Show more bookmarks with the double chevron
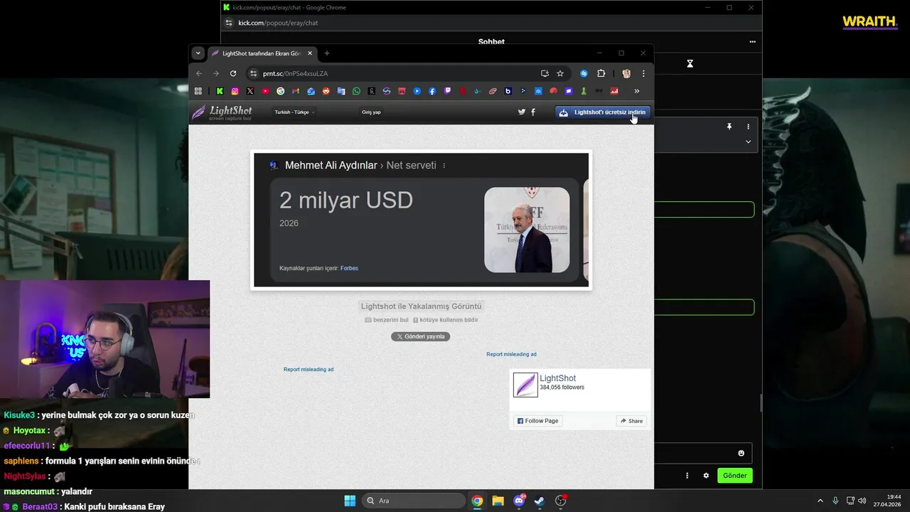This screenshot has height=512, width=910. (x=636, y=91)
